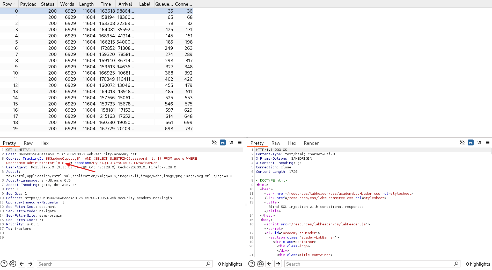
Task: Sort table by Arrival column
Action: pyautogui.click(x=125, y=4)
